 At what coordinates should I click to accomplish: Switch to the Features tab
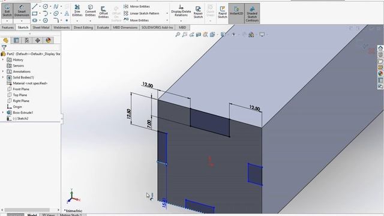(x=8, y=28)
